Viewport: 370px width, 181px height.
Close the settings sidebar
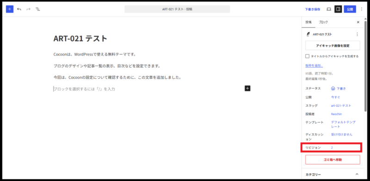(x=358, y=22)
